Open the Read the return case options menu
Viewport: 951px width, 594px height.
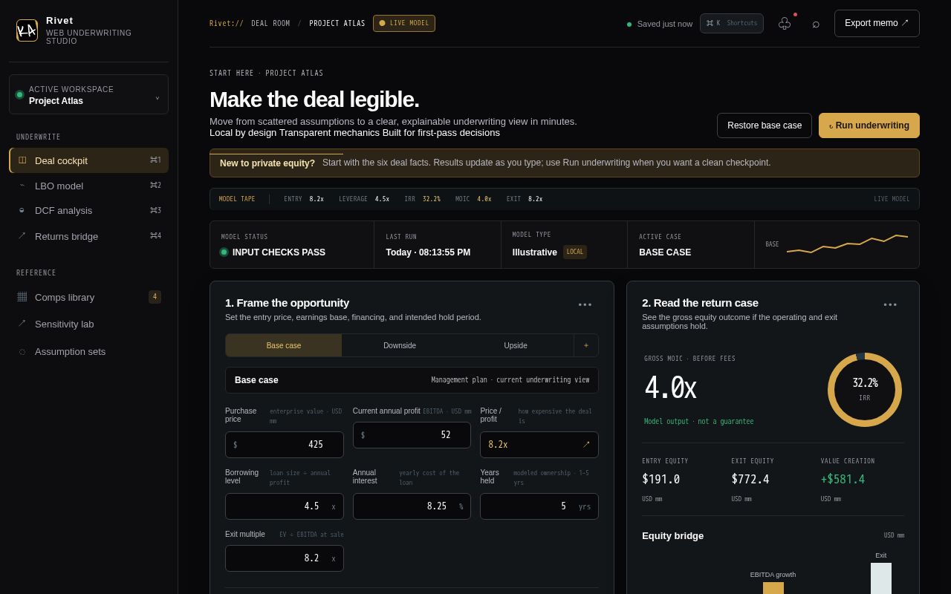coord(890,304)
